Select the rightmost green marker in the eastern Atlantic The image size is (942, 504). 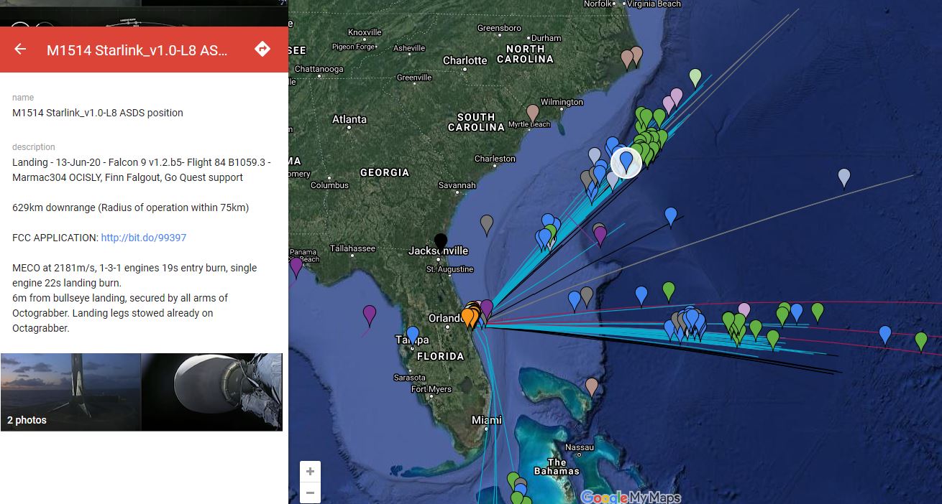coord(921,341)
